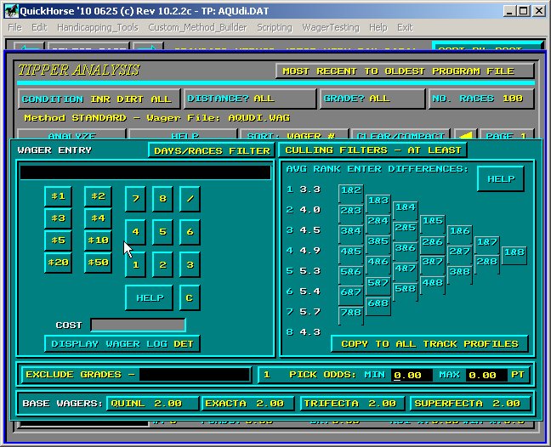
Task: Toggle the PT setting next to max odds
Action: click(516, 375)
